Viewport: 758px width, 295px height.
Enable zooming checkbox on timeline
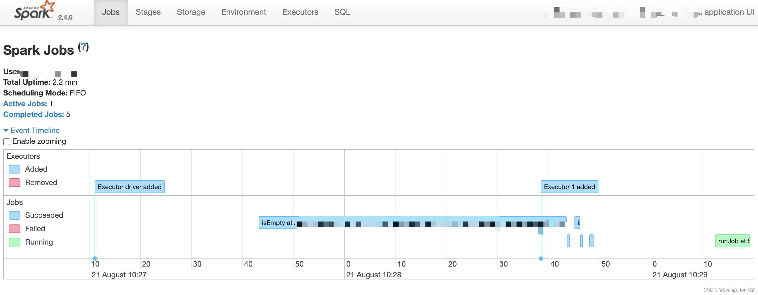click(7, 142)
